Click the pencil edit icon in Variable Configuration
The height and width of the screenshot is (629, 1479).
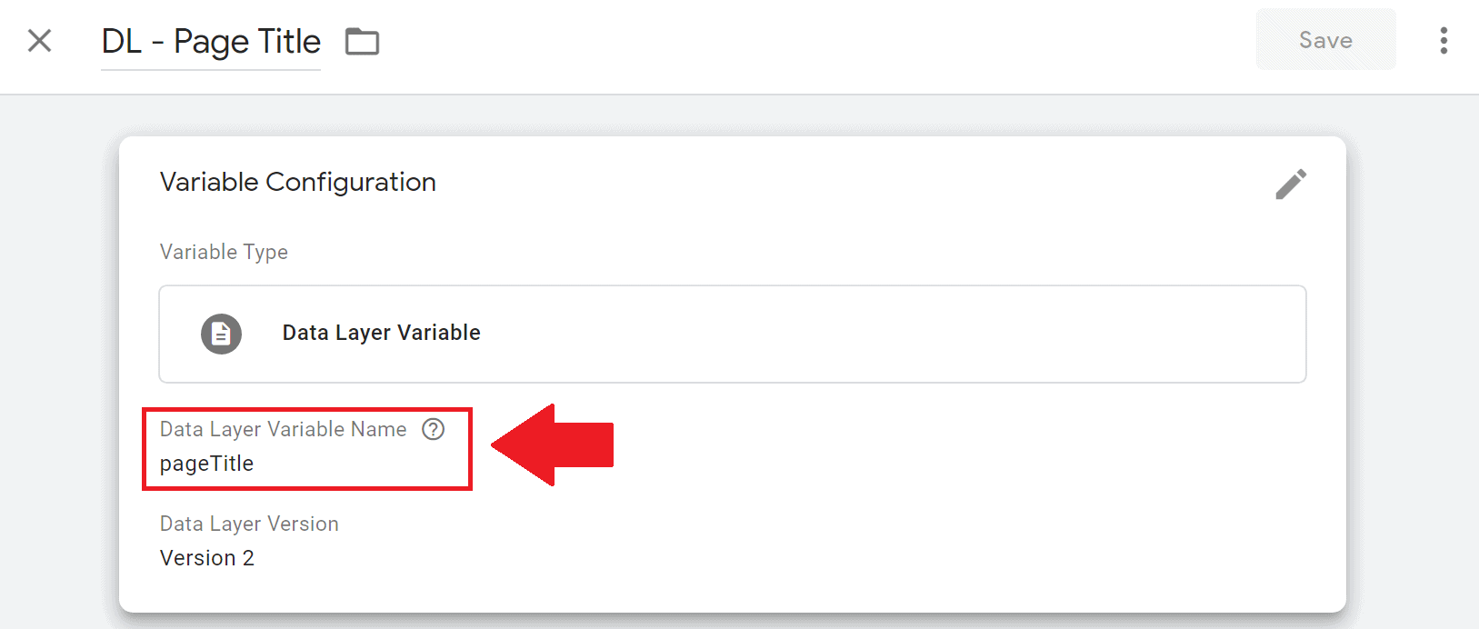[1291, 184]
